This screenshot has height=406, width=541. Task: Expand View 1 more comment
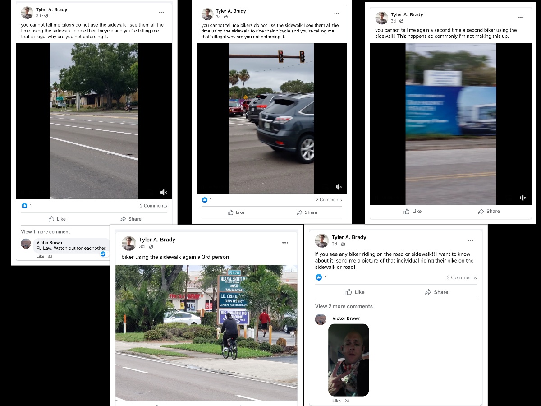(46, 232)
